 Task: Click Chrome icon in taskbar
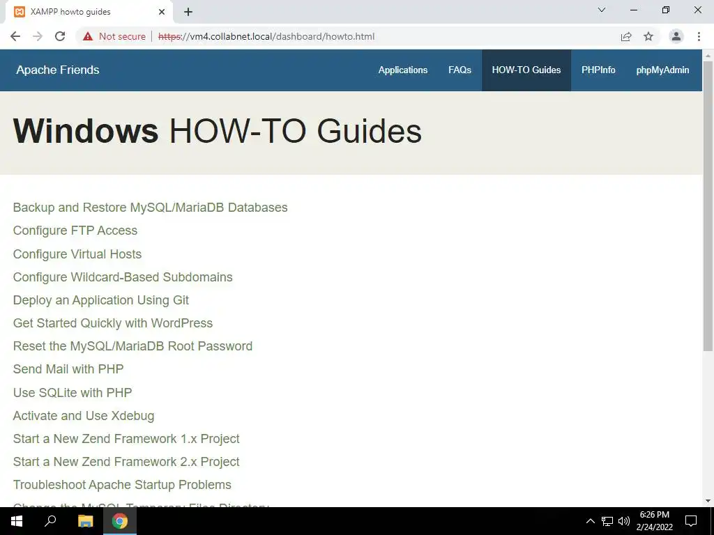coord(120,521)
